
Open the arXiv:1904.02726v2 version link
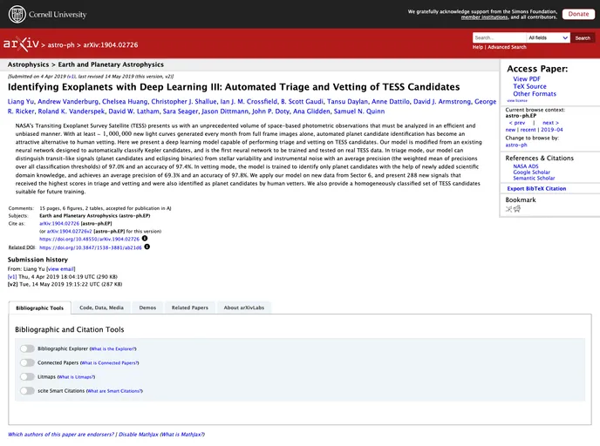(x=69, y=231)
